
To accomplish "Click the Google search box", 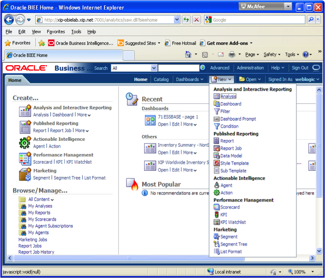I will [255, 20].
